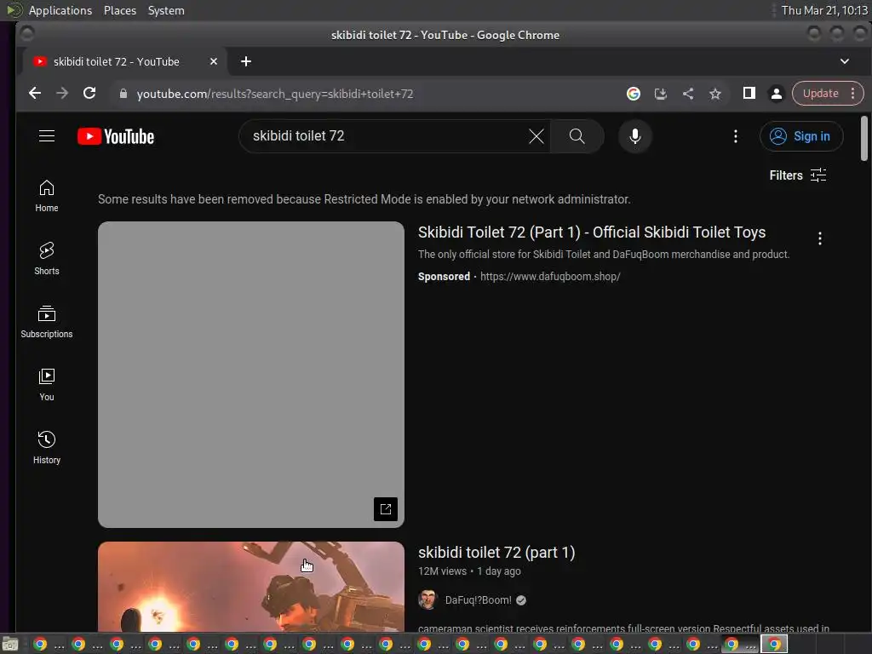Open the You section in the sidebar

click(47, 385)
